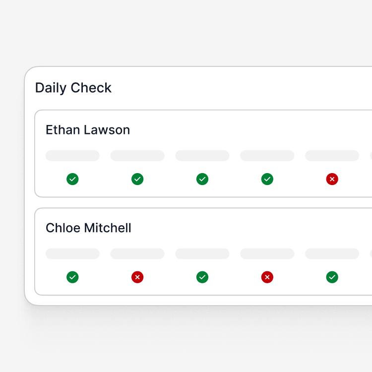Click the Daily Check title
The height and width of the screenshot is (372, 372).
tap(73, 88)
